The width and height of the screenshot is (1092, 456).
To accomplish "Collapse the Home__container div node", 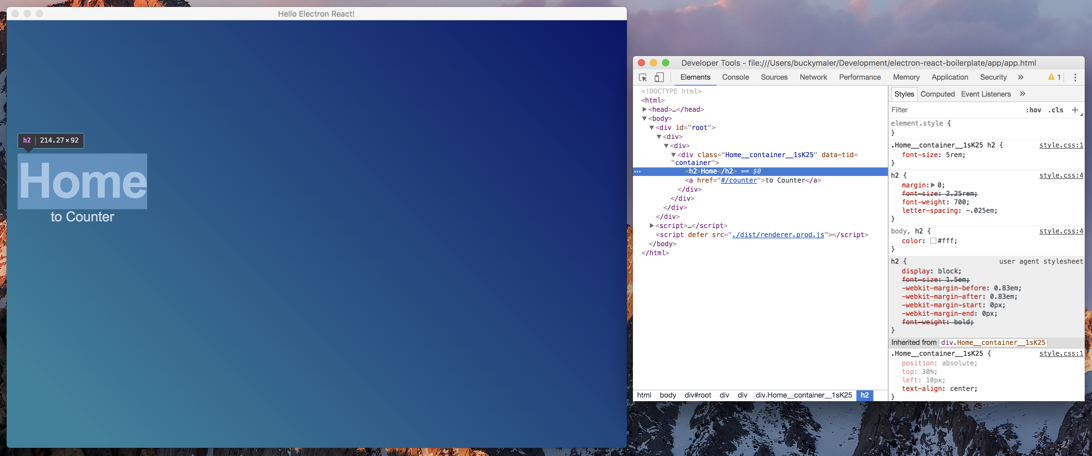I will tap(673, 155).
